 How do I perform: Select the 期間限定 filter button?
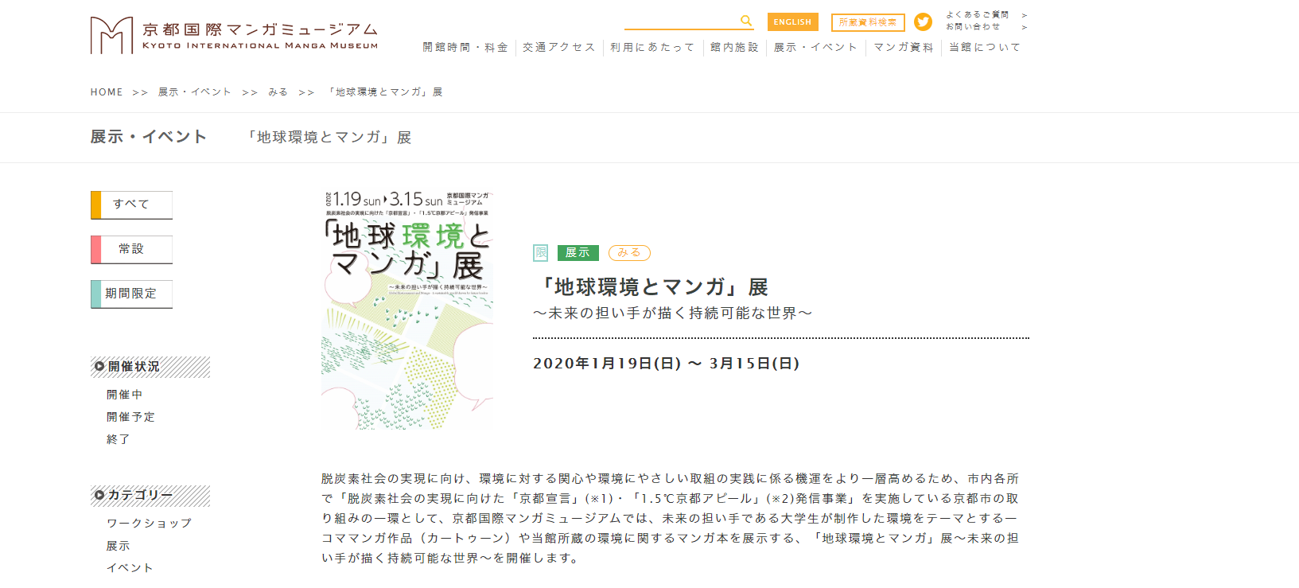[x=131, y=294]
